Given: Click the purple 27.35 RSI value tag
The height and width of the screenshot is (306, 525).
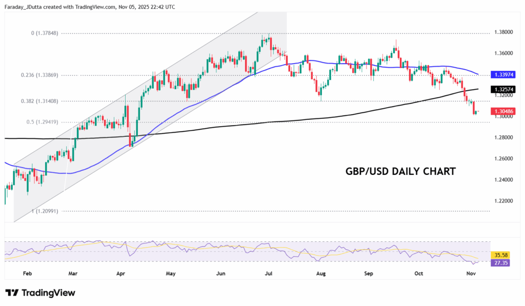Looking at the screenshot, I should tap(499, 262).
